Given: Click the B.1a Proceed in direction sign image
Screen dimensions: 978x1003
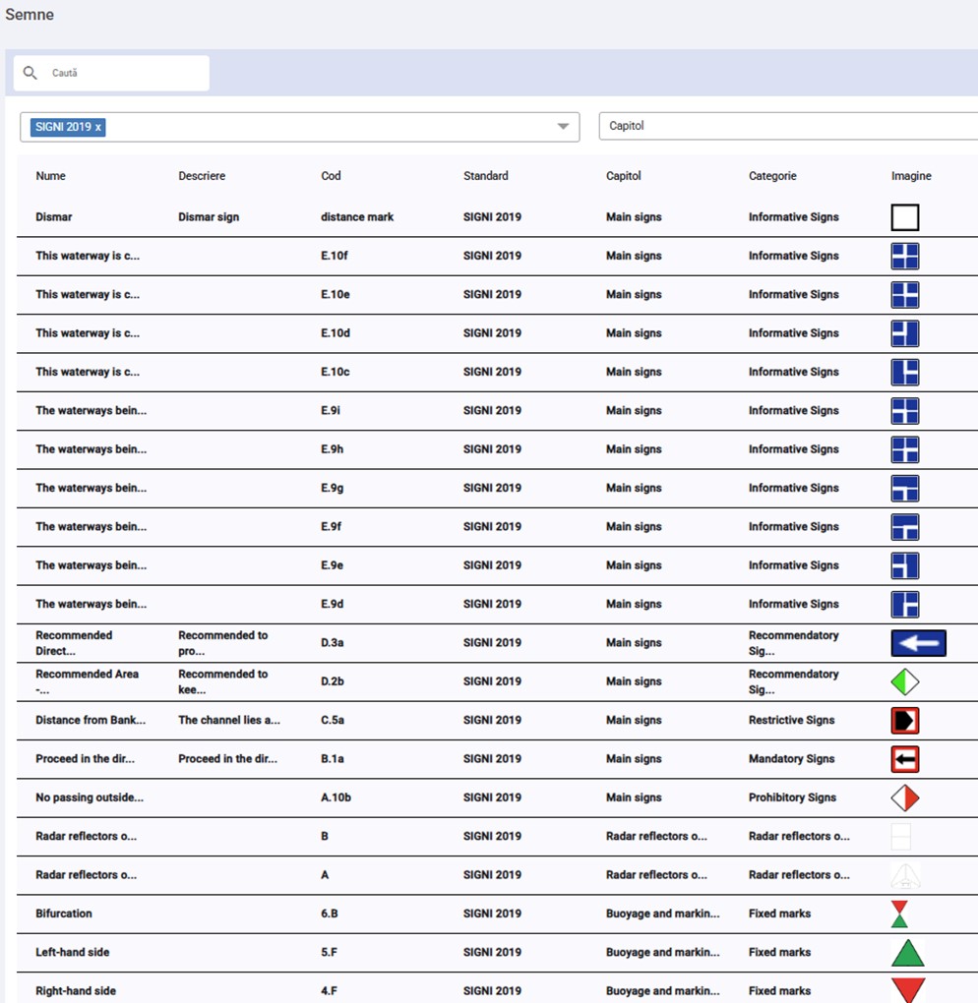Looking at the screenshot, I should pyautogui.click(x=904, y=759).
